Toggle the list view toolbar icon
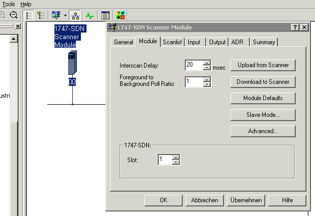The width and height of the screenshot is (315, 216). point(28,15)
